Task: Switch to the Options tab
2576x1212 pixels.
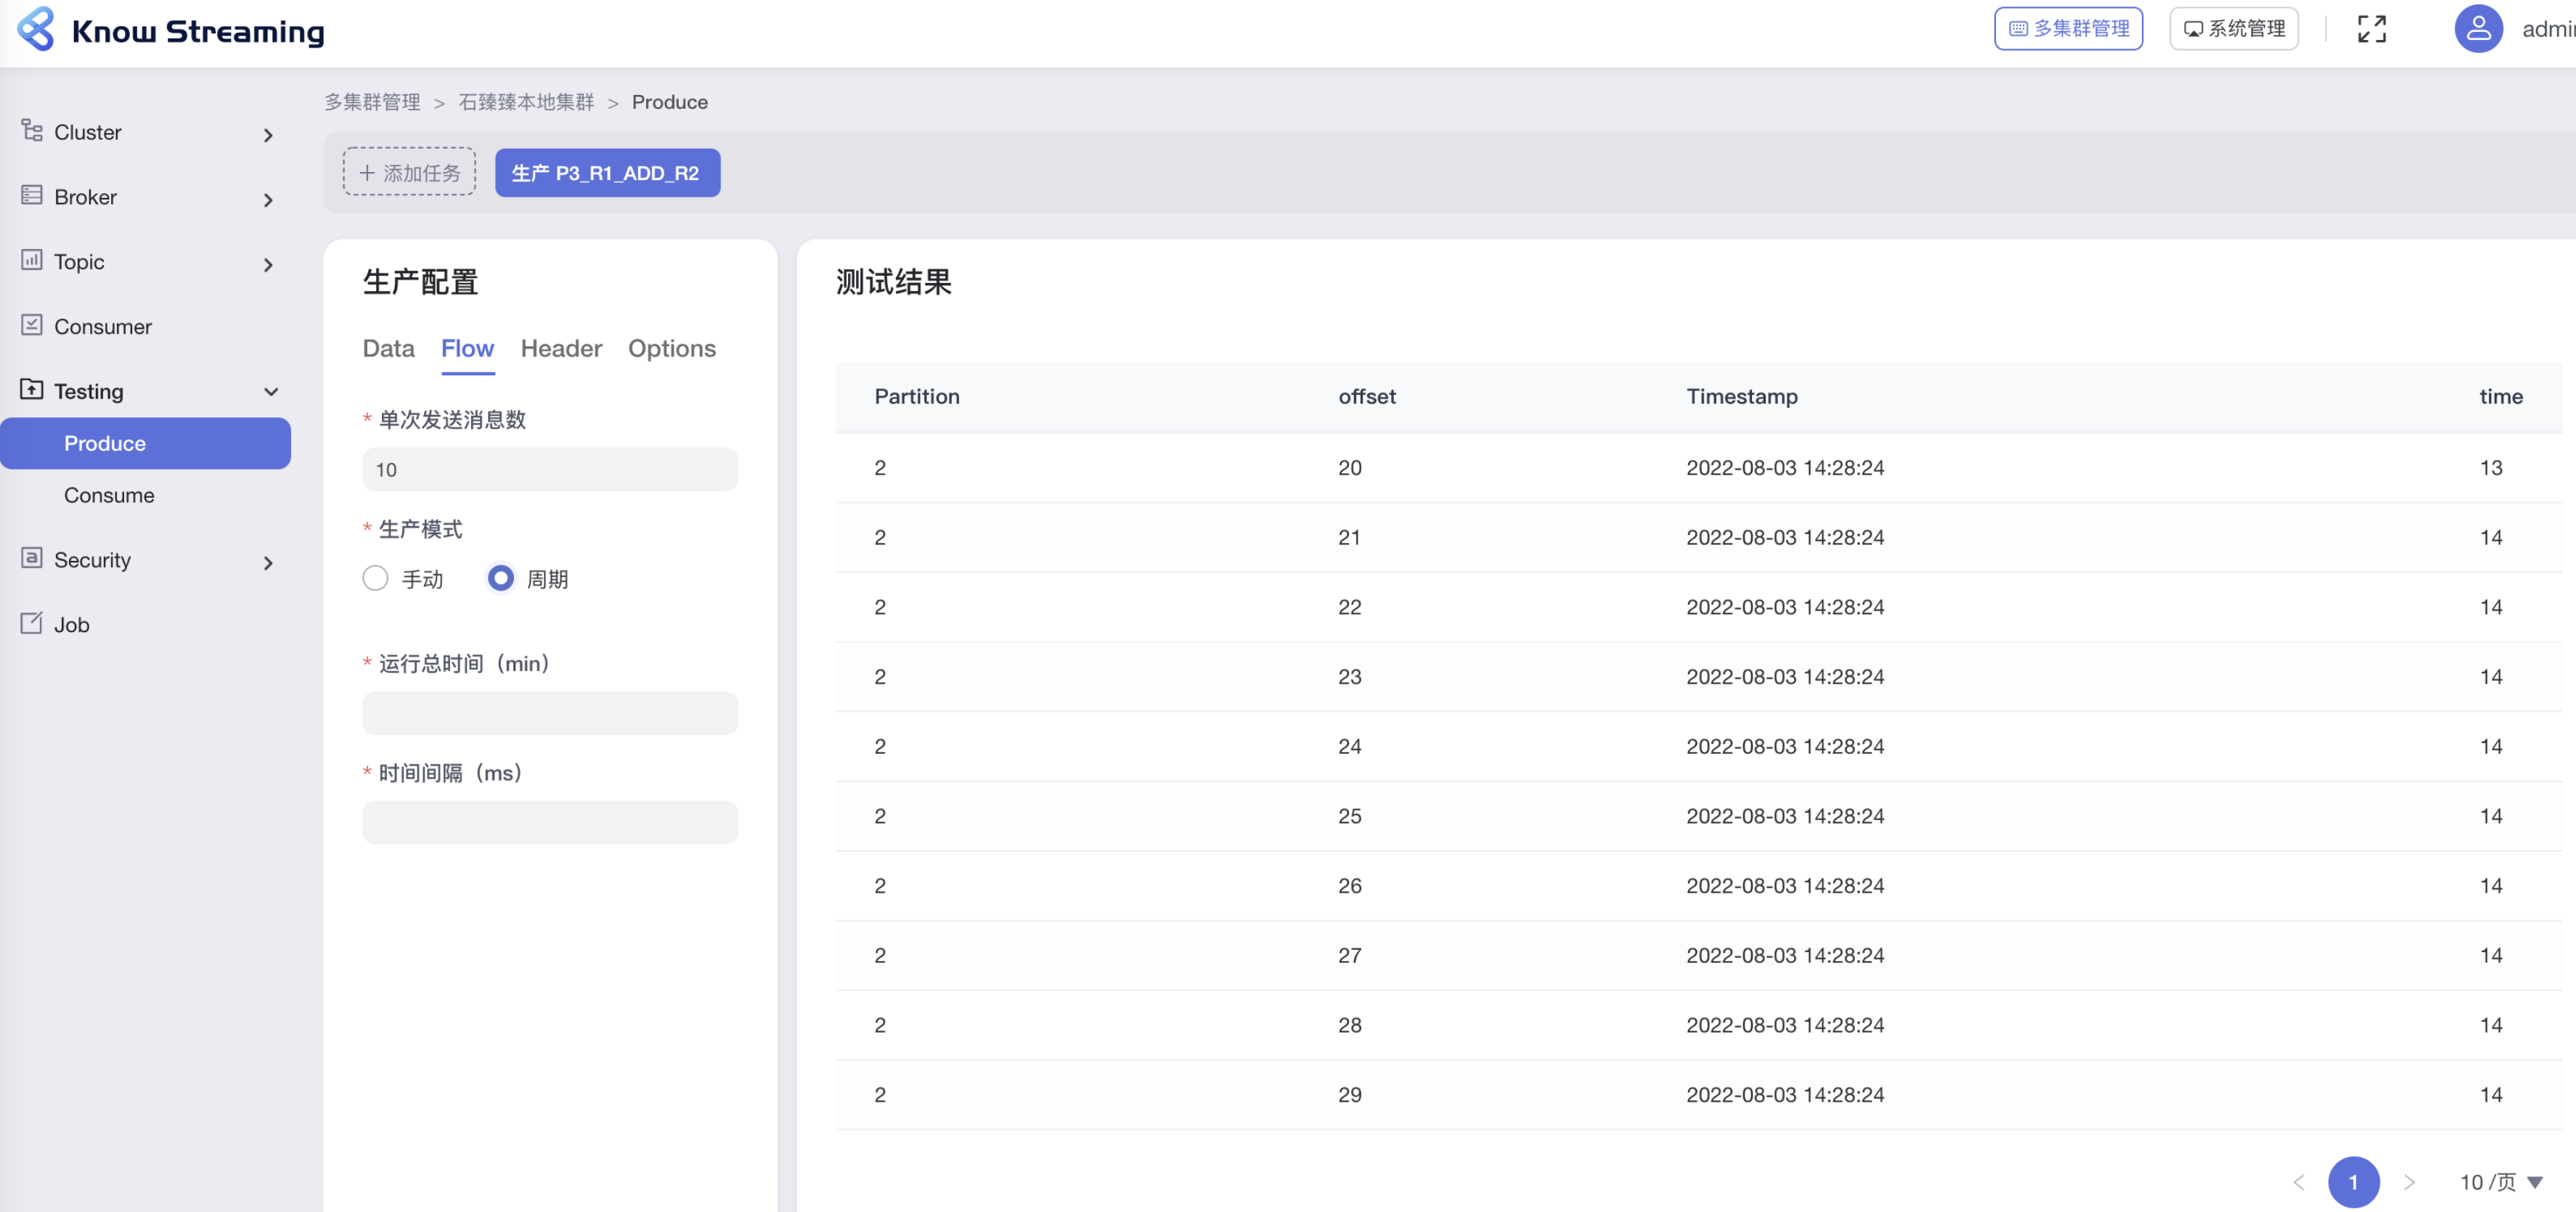Action: pyautogui.click(x=671, y=349)
